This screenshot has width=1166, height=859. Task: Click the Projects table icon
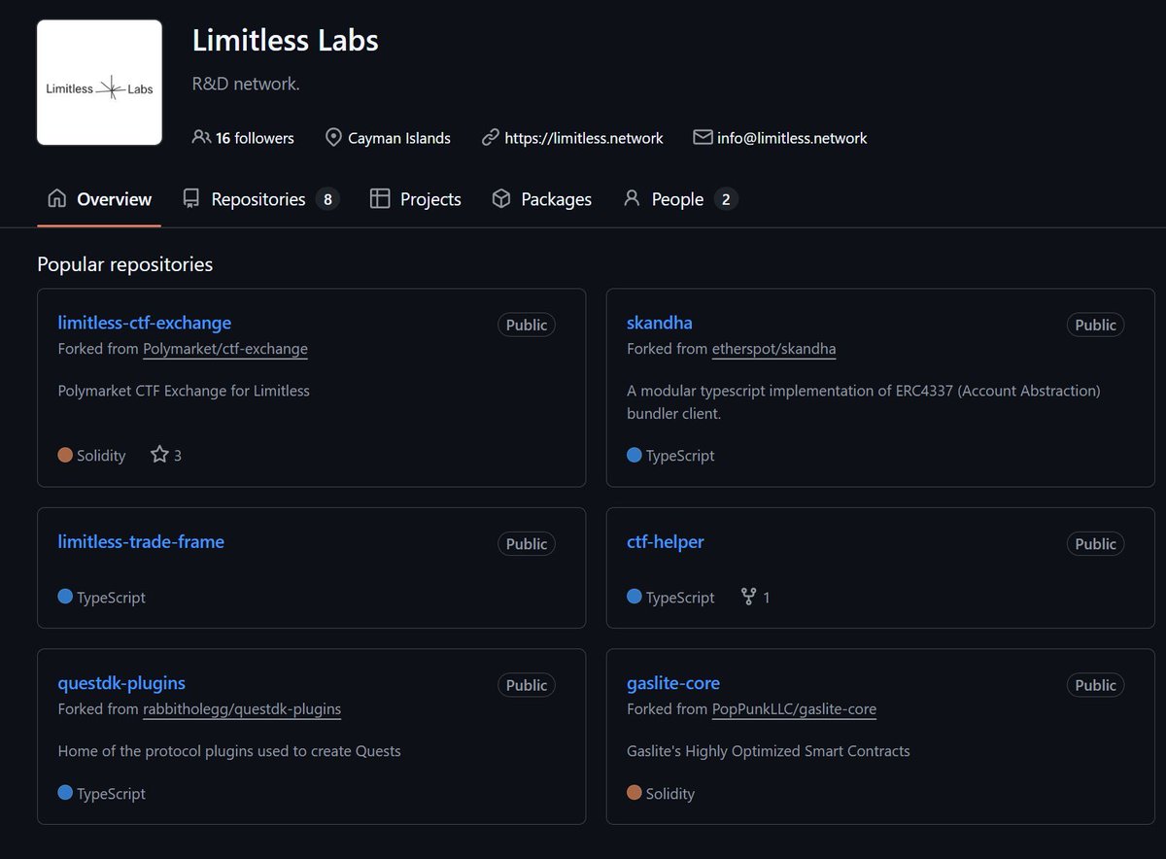click(380, 199)
